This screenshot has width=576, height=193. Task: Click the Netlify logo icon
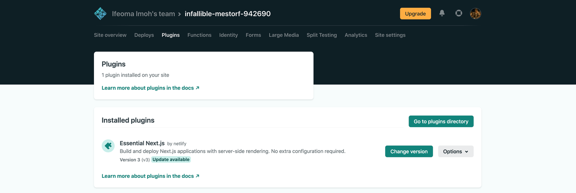coord(100,14)
